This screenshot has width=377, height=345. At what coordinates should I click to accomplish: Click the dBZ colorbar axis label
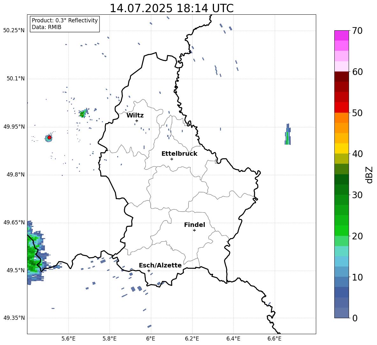click(x=369, y=175)
